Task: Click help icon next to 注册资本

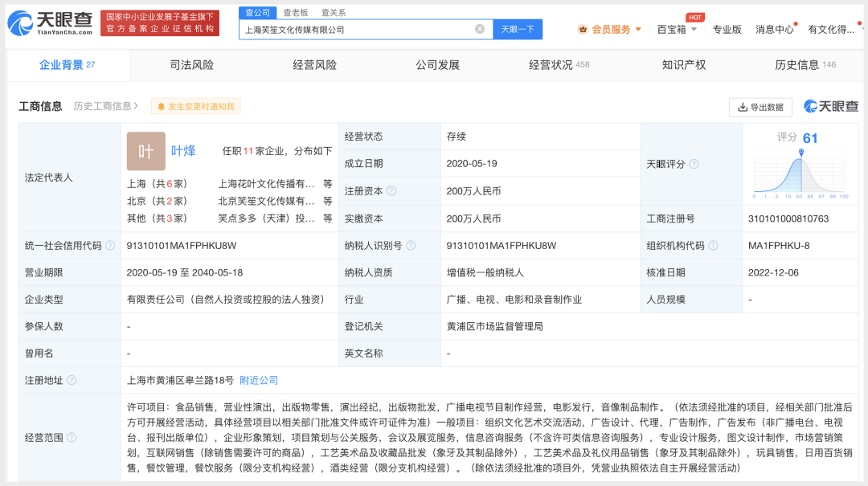Action: [391, 191]
